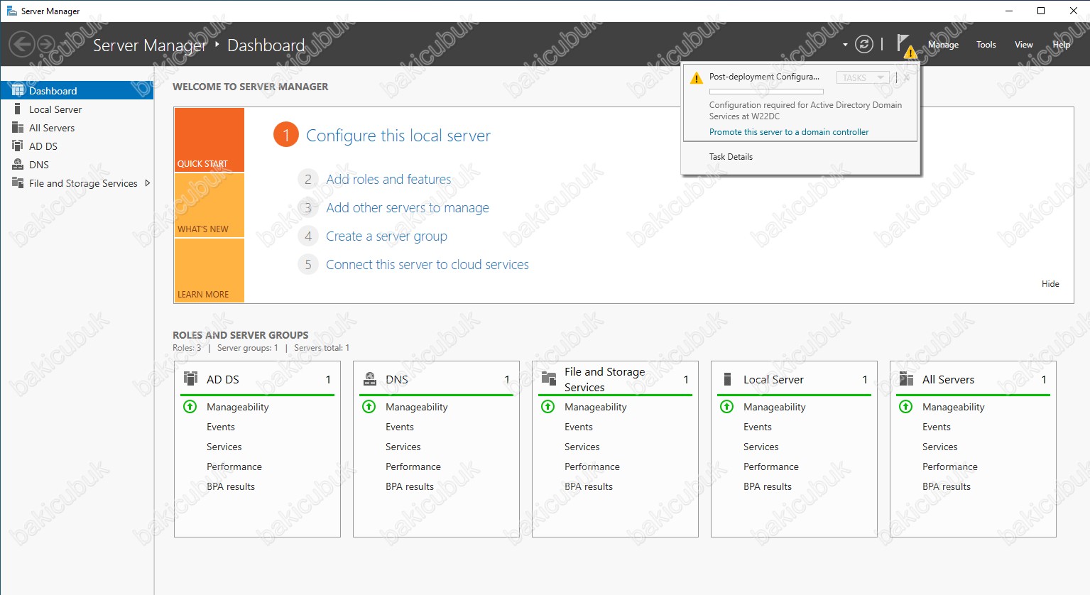
Task: Click the AD DS tile header icon
Action: [x=190, y=378]
